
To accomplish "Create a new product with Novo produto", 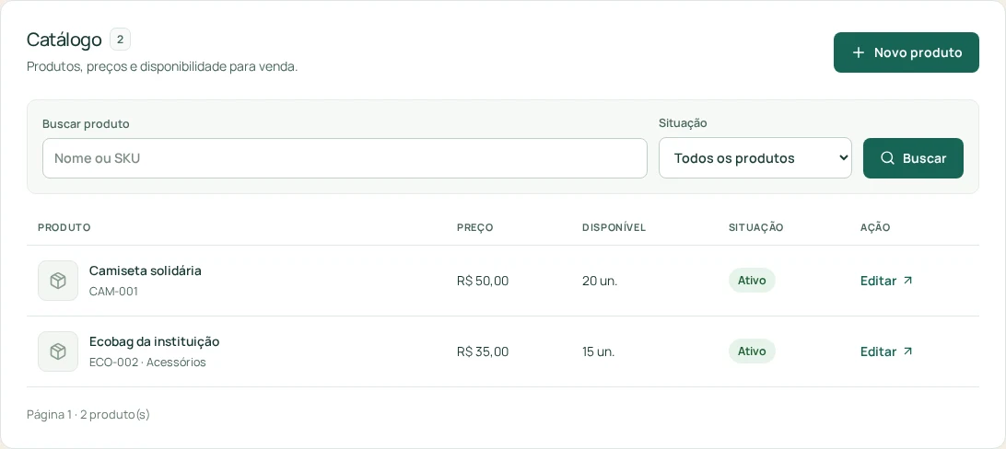I will pyautogui.click(x=906, y=52).
